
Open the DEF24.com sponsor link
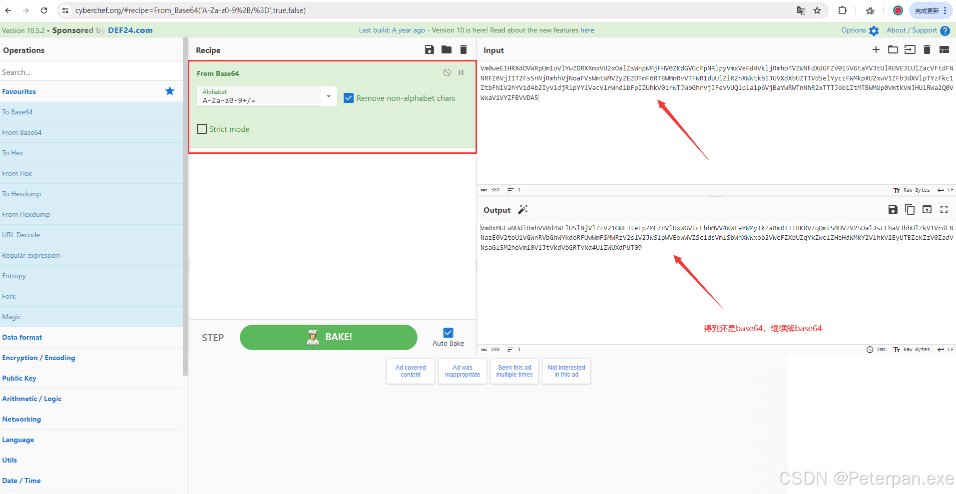click(130, 30)
